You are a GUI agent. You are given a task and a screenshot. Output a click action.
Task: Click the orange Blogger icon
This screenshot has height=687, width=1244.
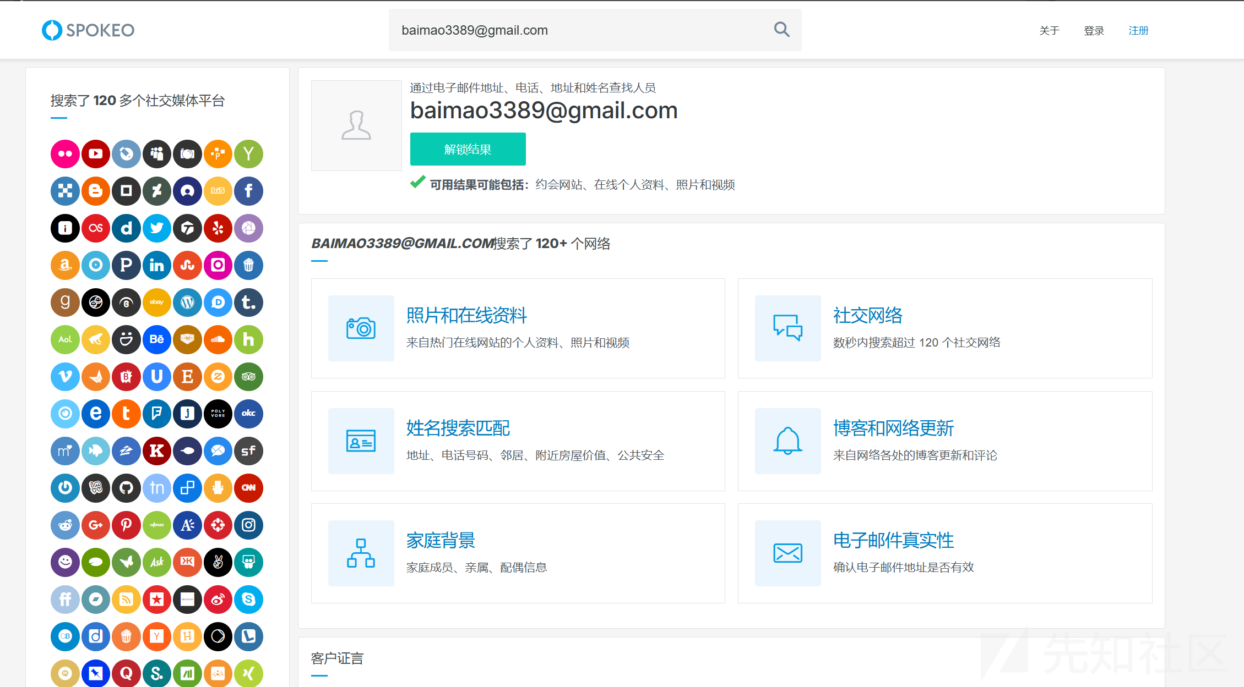point(96,191)
